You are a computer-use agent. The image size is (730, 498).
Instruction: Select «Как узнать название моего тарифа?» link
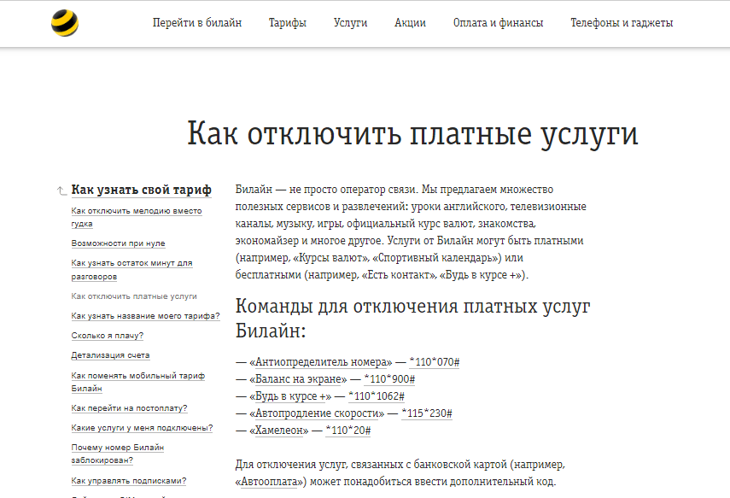point(145,316)
